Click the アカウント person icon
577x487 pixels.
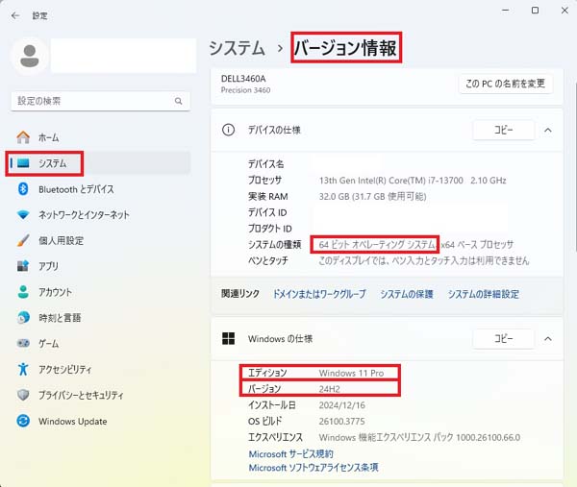click(x=23, y=292)
